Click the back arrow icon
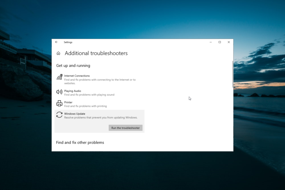 pos(57,42)
